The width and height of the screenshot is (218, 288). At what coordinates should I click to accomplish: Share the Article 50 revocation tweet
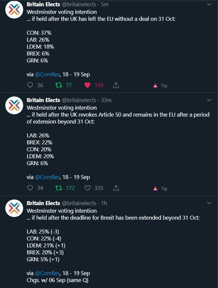pyautogui.click(x=116, y=188)
